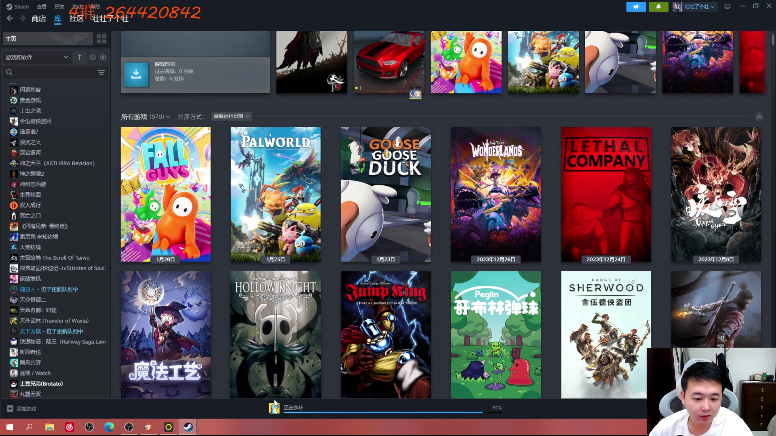The width and height of the screenshot is (776, 436).
Task: Click the library search magnifier icon
Action: [9, 73]
